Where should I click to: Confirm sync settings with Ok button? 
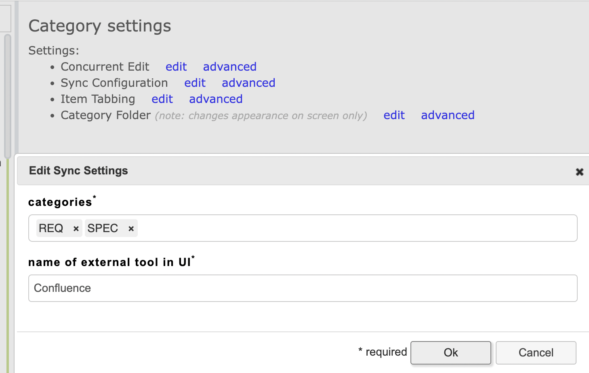coord(451,353)
